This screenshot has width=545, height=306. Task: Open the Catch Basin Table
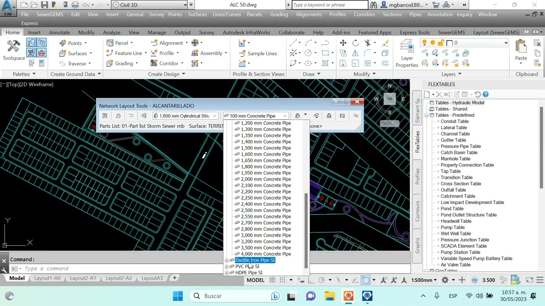pos(459,152)
